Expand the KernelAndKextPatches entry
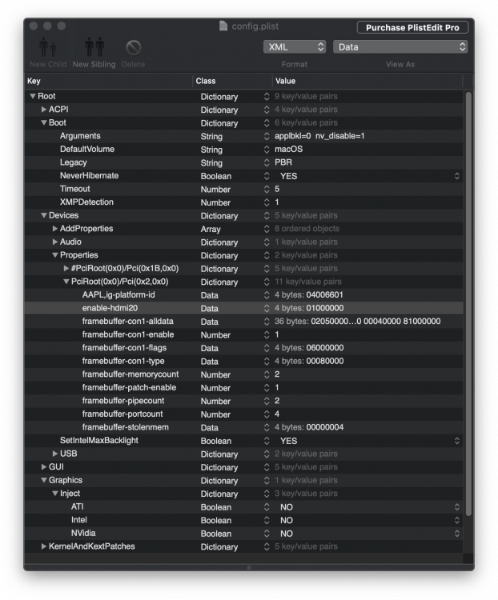 [x=44, y=546]
